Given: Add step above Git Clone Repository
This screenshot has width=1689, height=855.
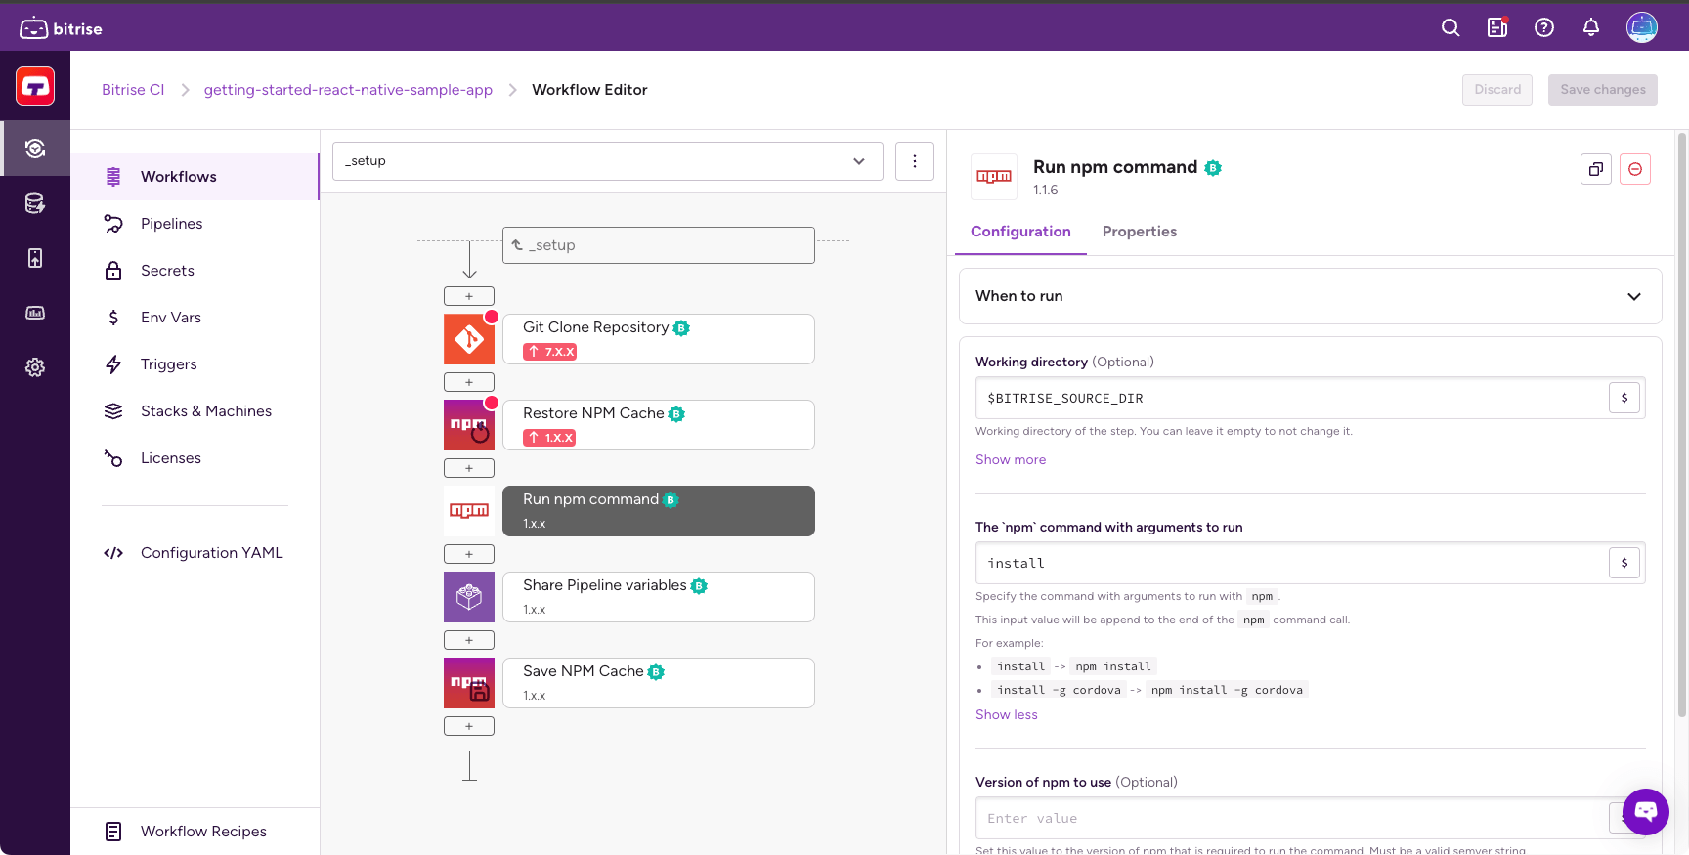Looking at the screenshot, I should (x=469, y=296).
